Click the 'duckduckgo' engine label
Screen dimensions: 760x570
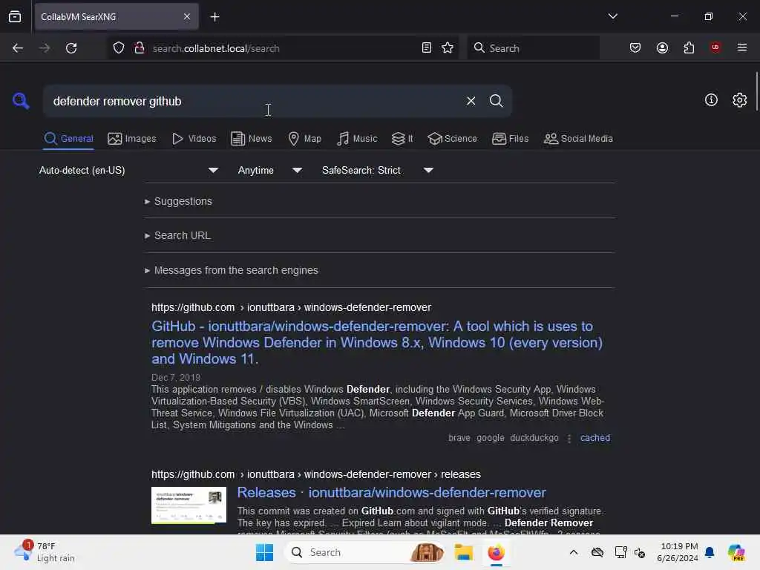[x=534, y=438]
